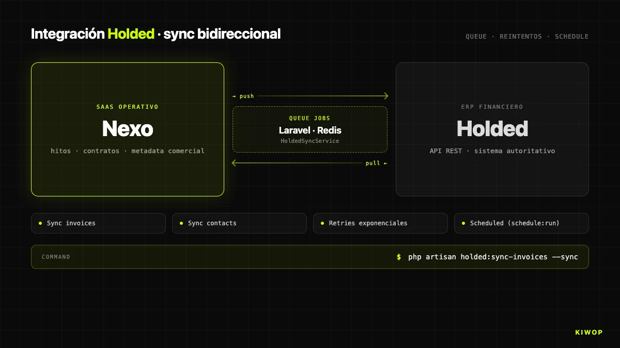
Task: Click the KIWOP logo
Action: [588, 332]
